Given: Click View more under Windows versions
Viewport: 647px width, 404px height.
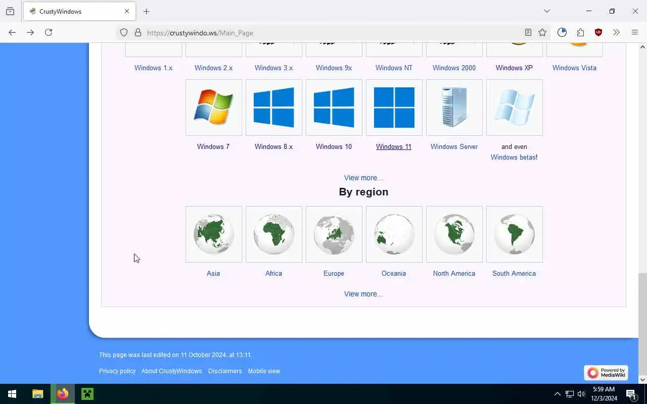Looking at the screenshot, I should click(363, 178).
